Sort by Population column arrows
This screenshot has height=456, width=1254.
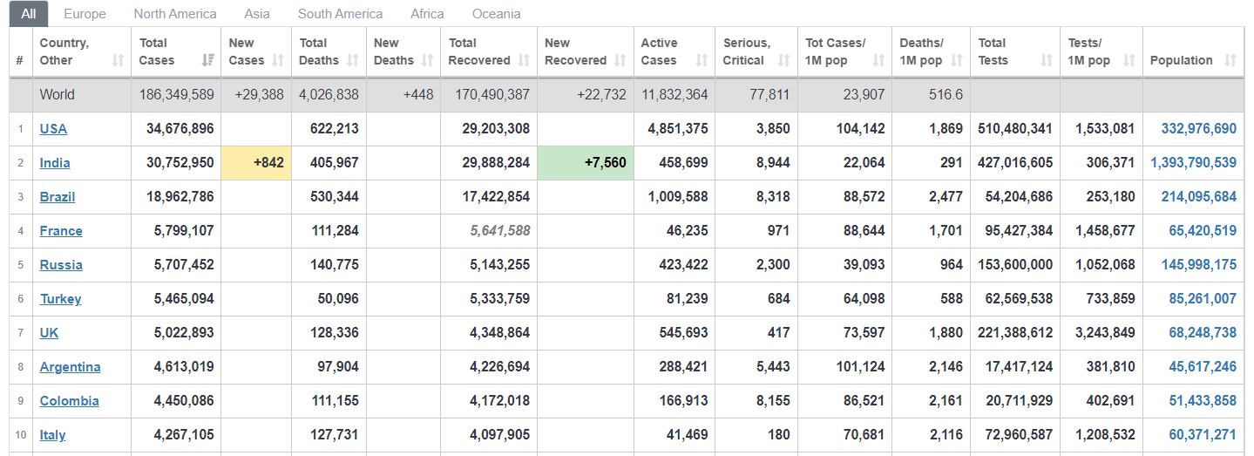[x=1230, y=60]
